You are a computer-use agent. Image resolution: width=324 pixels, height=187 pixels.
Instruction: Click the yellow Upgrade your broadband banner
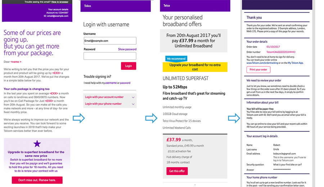click(195, 67)
